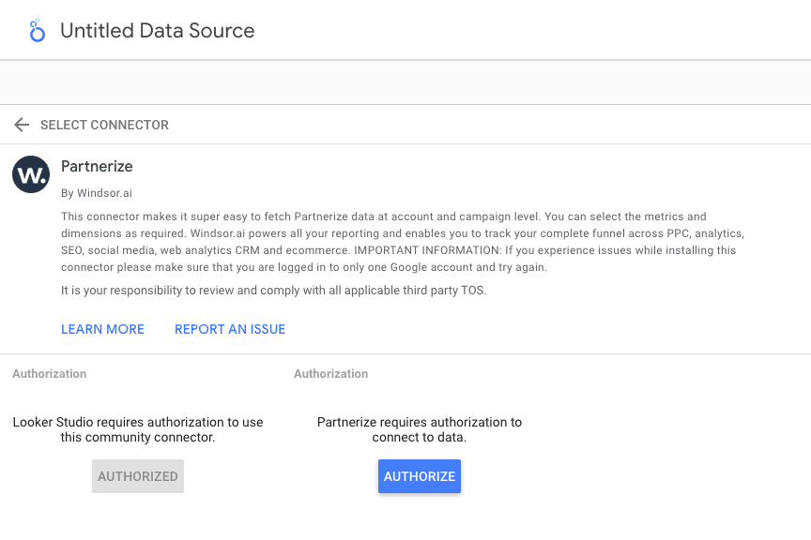
Task: Click the Authorization heading above AUTHORIZE
Action: [x=330, y=373]
